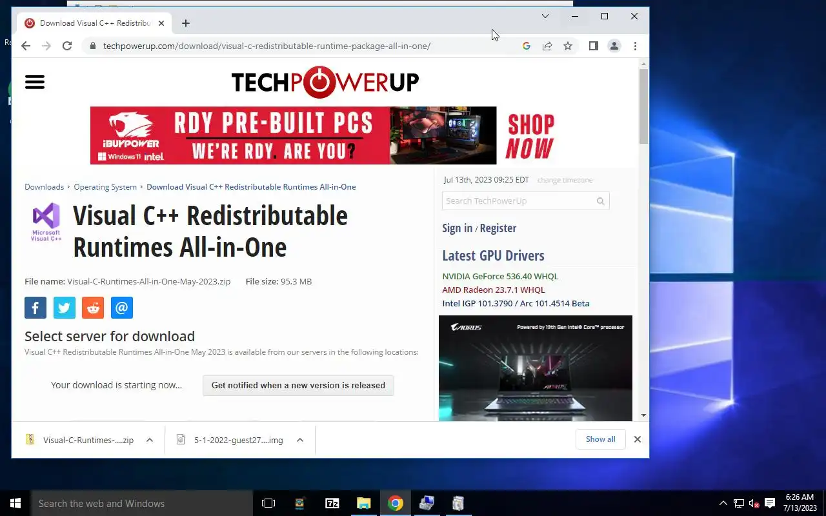This screenshot has height=516, width=826.
Task: Open 7-Zip from taskbar
Action: [332, 503]
